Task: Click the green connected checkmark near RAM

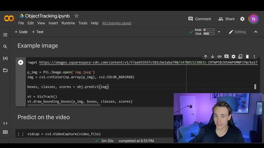Action: coord(191,32)
